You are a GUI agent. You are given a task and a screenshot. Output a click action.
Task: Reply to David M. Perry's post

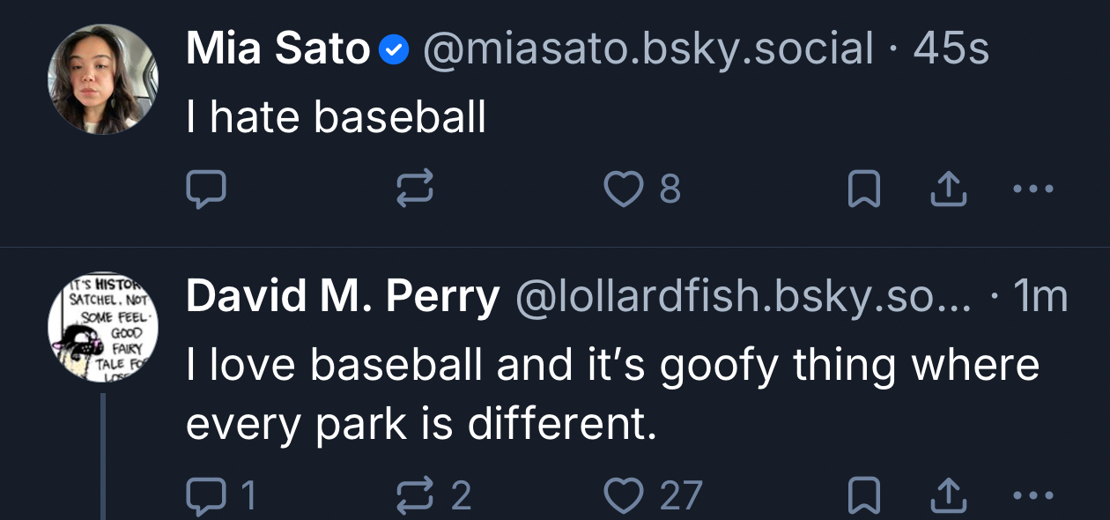[x=207, y=496]
